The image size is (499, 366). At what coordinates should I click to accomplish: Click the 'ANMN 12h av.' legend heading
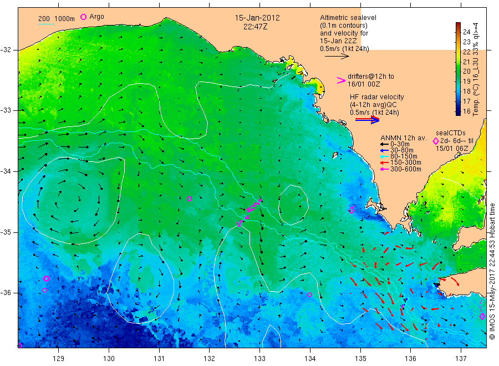404,138
